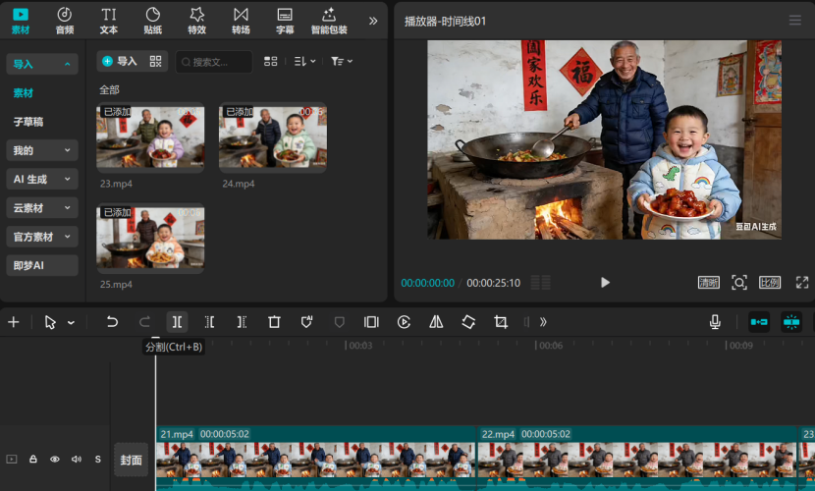Click the mirror flip icon
Image resolution: width=815 pixels, height=491 pixels.
[x=436, y=322]
